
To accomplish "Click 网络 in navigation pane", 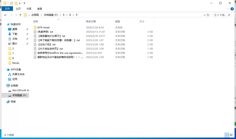I will (x=13, y=102).
